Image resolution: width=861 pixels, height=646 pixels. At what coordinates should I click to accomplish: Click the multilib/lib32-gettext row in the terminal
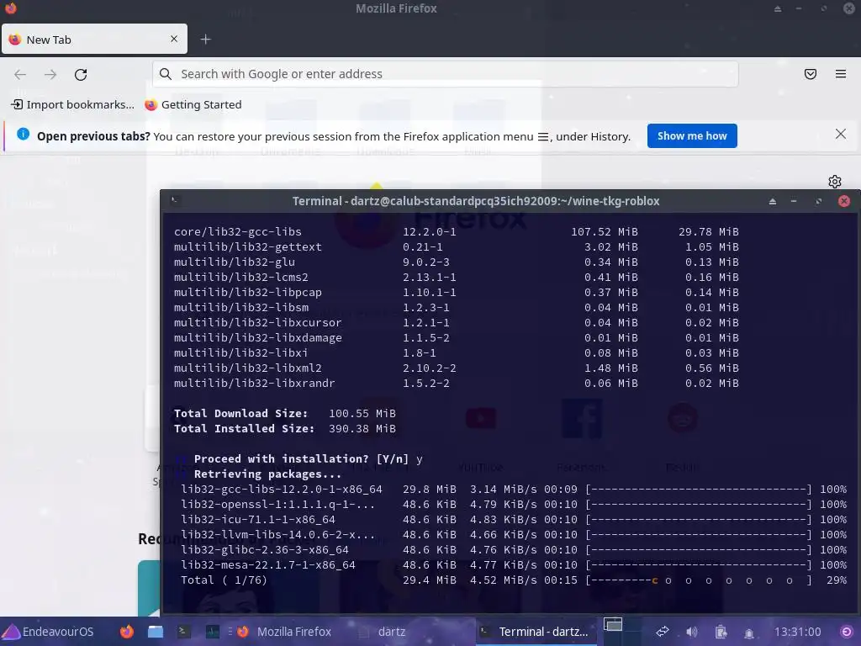tap(457, 247)
